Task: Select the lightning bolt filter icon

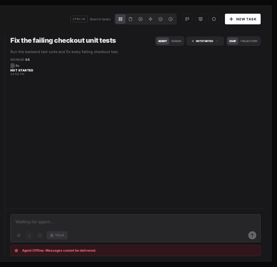Action: (151, 19)
